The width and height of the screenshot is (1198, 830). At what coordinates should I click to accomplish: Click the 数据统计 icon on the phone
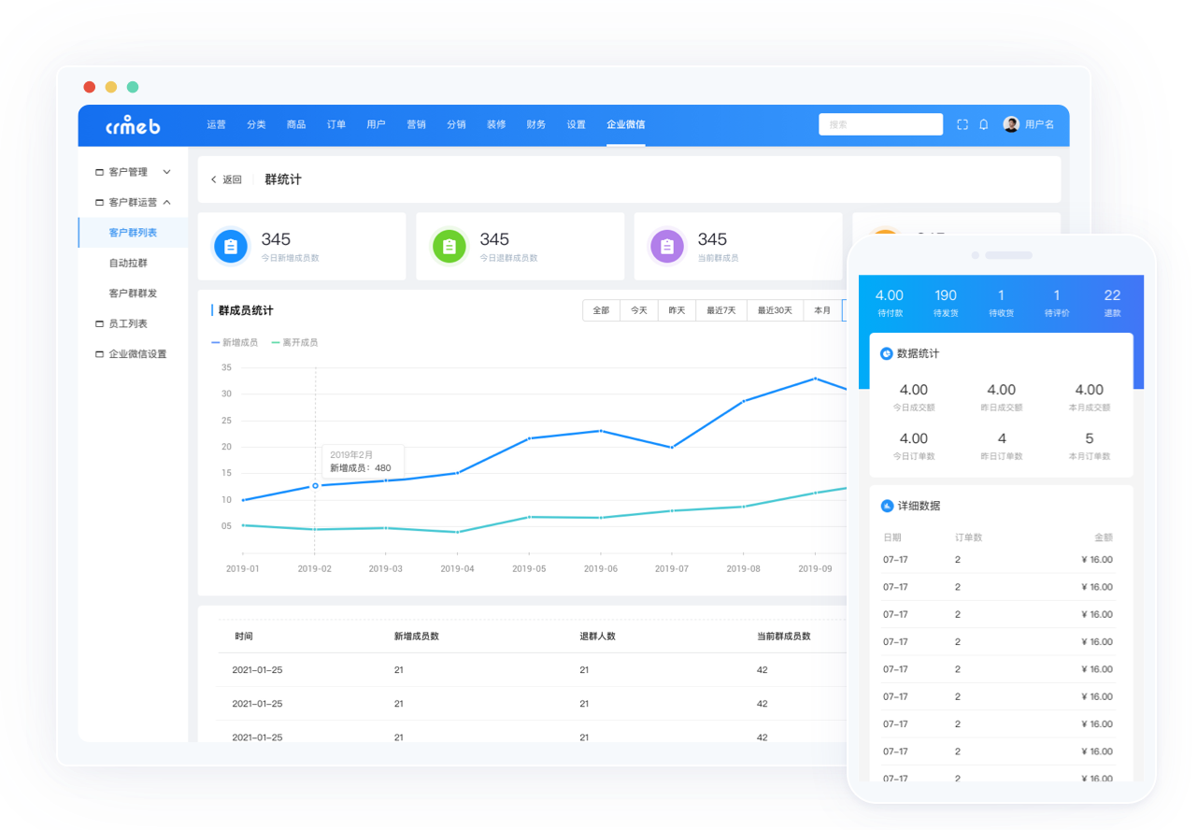coord(887,353)
